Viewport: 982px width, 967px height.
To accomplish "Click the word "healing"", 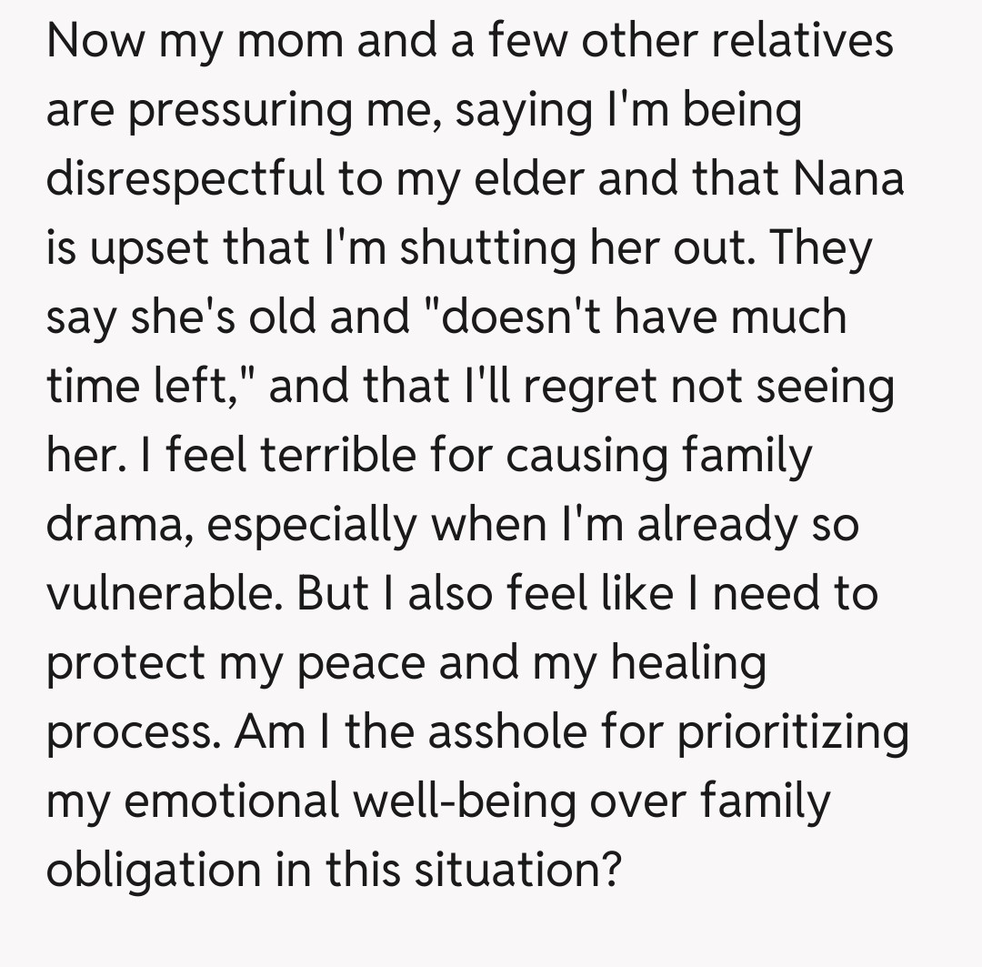I will point(688,662).
